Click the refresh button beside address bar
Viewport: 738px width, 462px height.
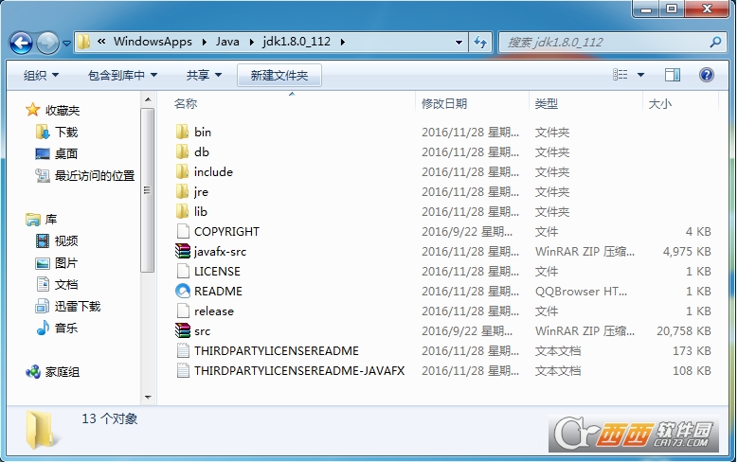480,42
